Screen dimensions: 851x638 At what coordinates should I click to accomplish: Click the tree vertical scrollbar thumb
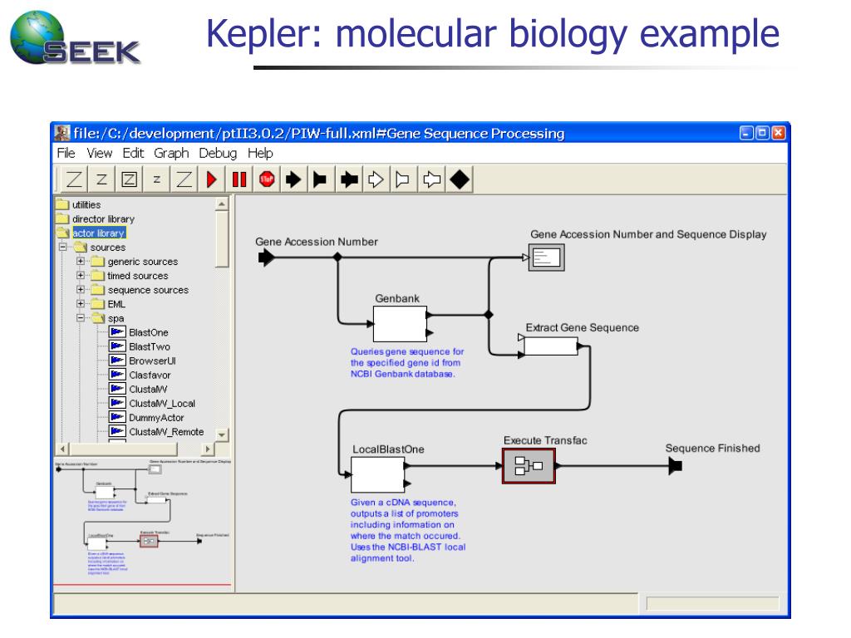point(221,239)
